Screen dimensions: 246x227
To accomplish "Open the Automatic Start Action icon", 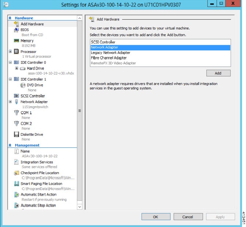I will coord(16,195).
